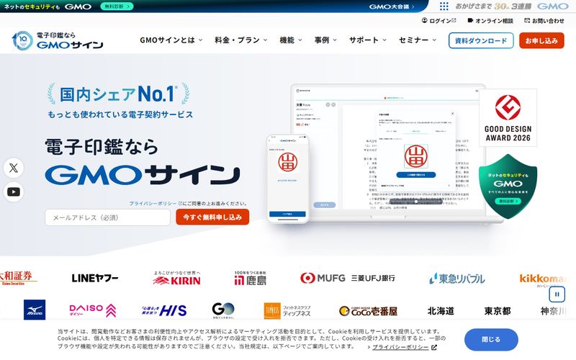The height and width of the screenshot is (360, 576).
Task: Open the YouTube social icon
Action: coord(14,192)
